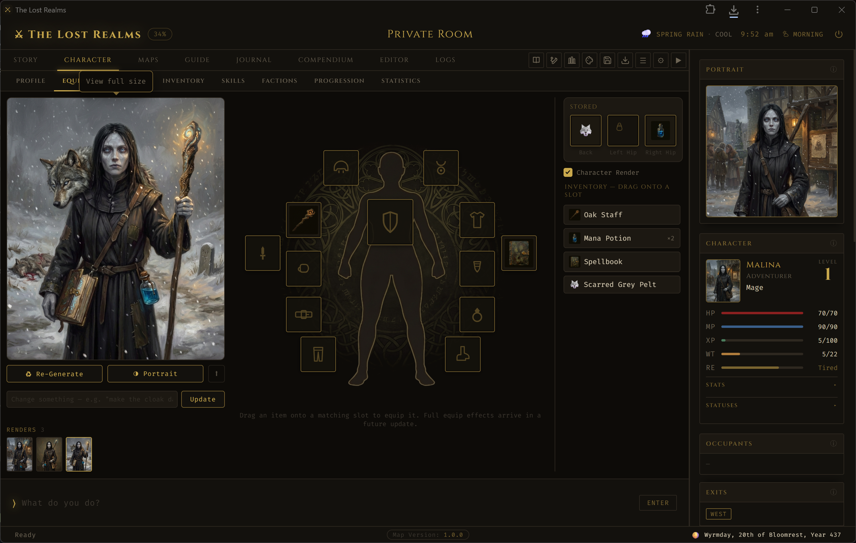Select the Oak Staff inventory item
This screenshot has height=543, width=856.
622,215
